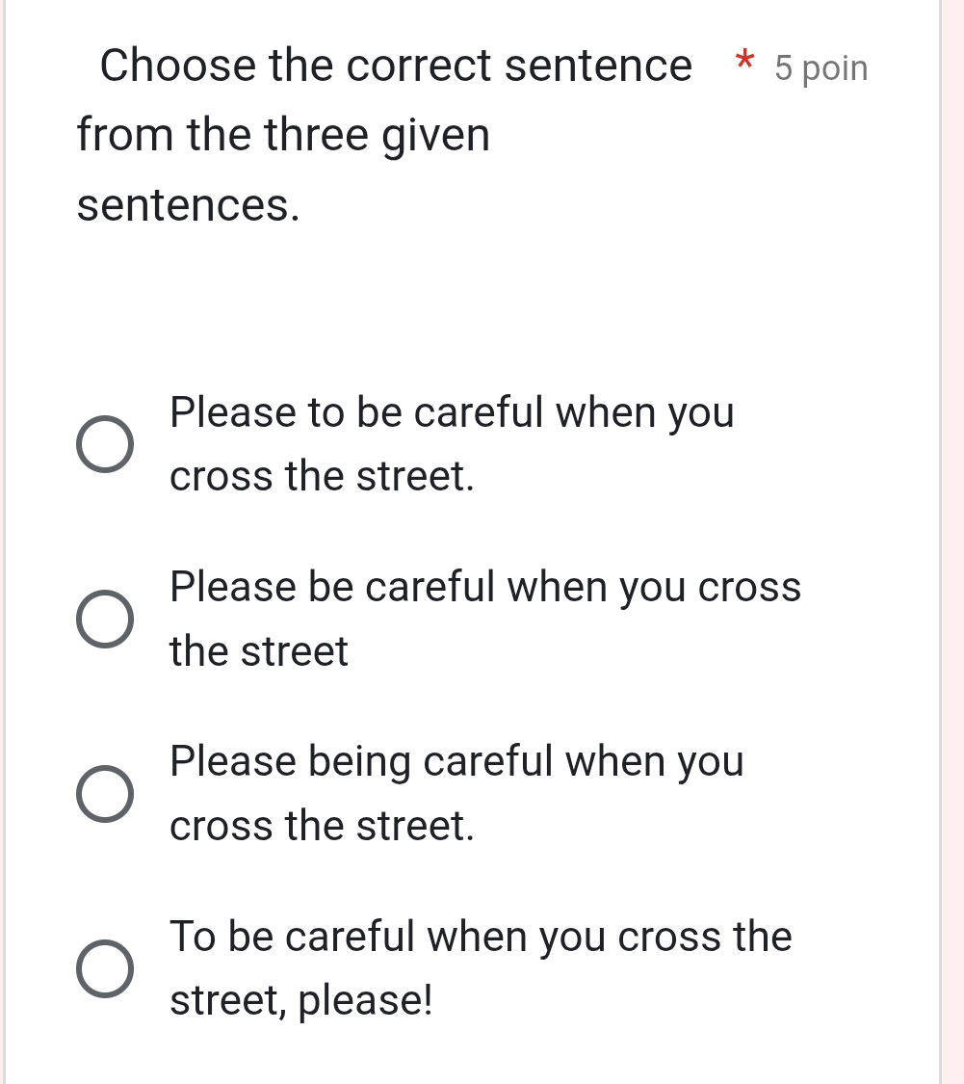Viewport: 964px width, 1084px height.
Task: Click the empty circle beside the fourth answer
Action: (106, 968)
